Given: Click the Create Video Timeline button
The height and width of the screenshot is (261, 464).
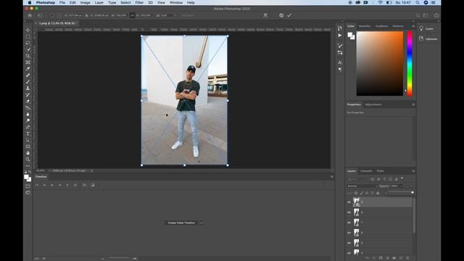Looking at the screenshot, I should (181, 223).
